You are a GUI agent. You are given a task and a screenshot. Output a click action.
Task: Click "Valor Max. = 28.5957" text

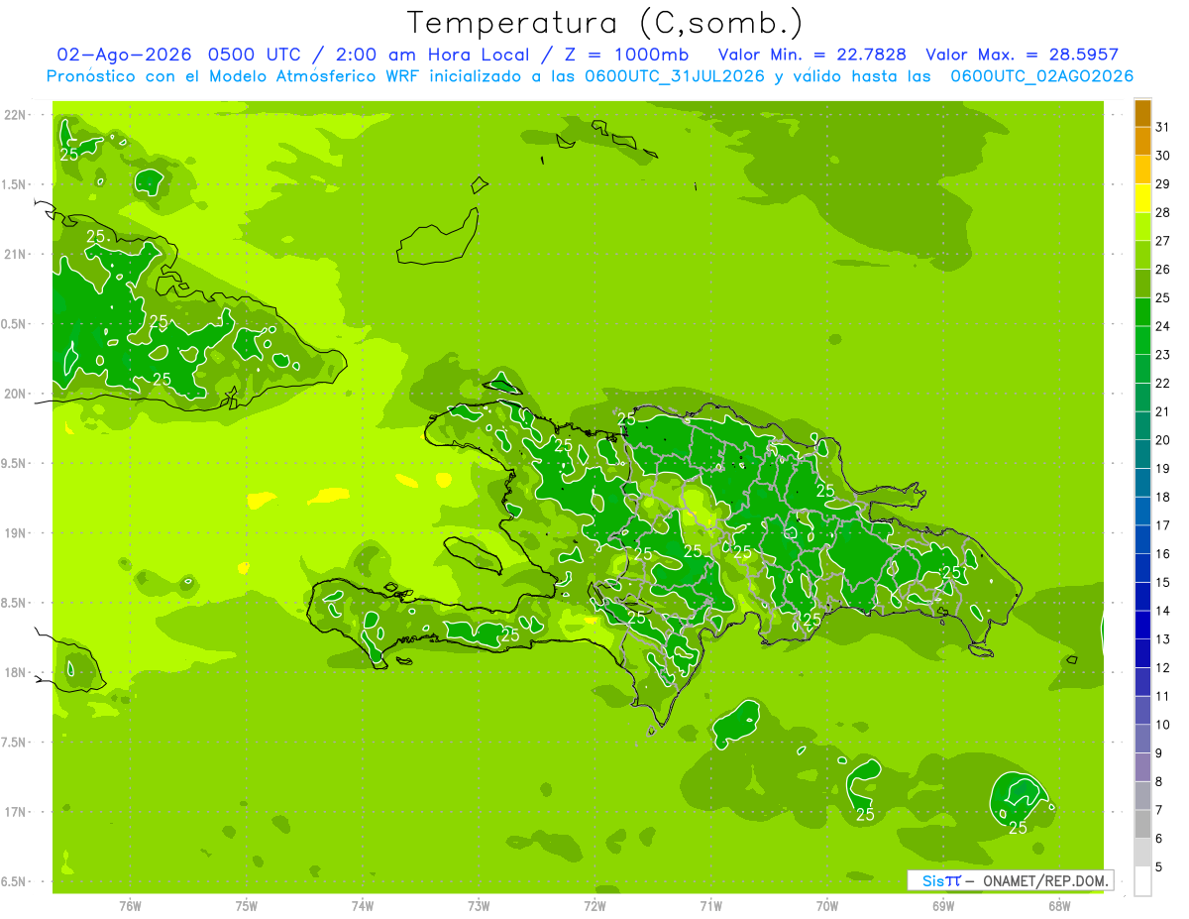coord(1022,55)
